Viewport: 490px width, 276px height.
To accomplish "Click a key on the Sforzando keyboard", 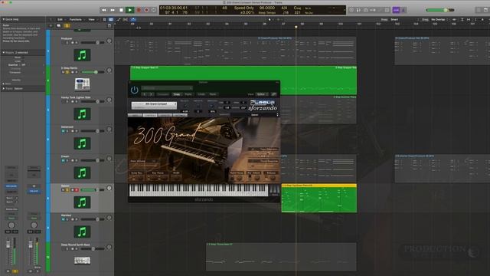I will pos(198,190).
